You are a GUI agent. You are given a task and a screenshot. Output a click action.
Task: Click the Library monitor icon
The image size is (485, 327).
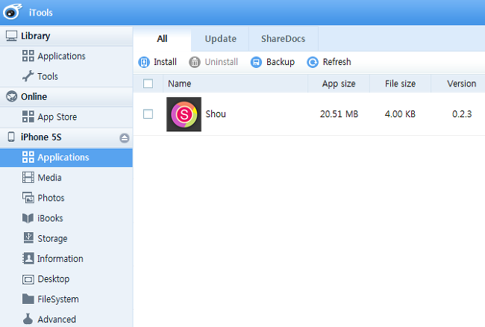(x=11, y=36)
